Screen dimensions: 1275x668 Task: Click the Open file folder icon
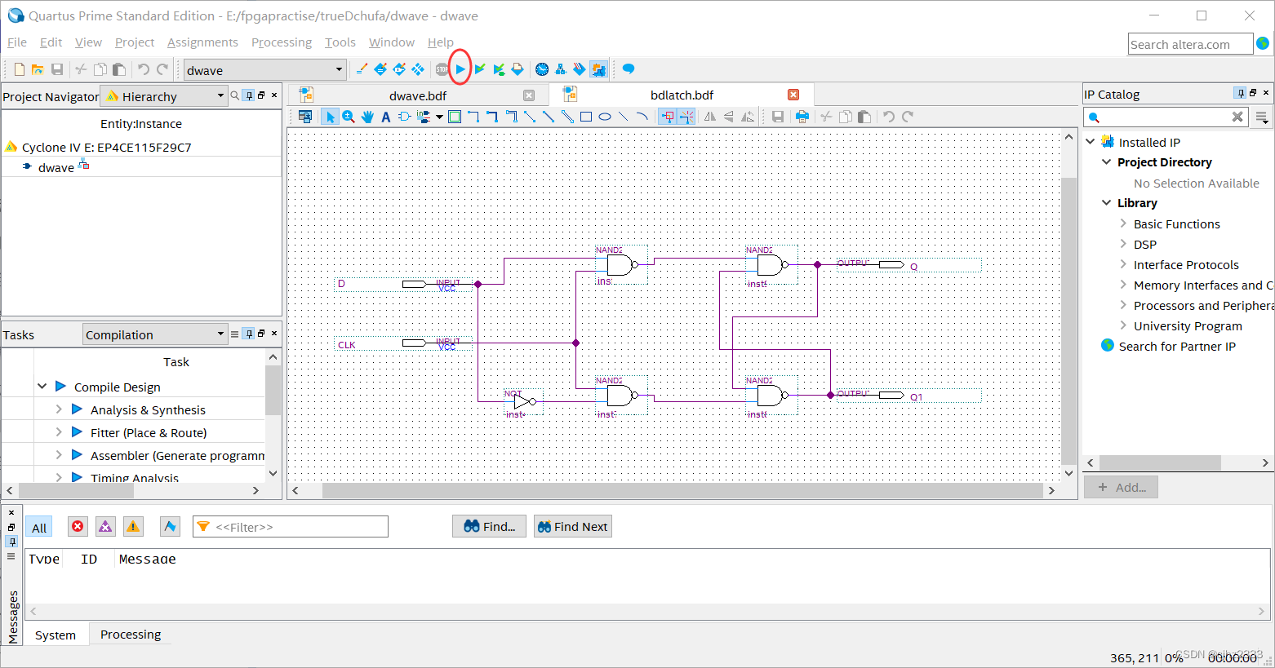tap(38, 69)
